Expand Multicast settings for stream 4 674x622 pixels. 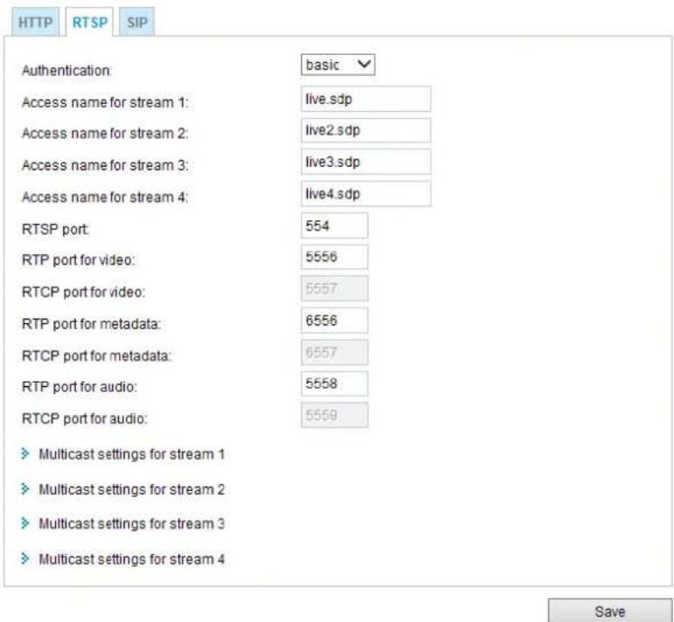click(x=123, y=559)
